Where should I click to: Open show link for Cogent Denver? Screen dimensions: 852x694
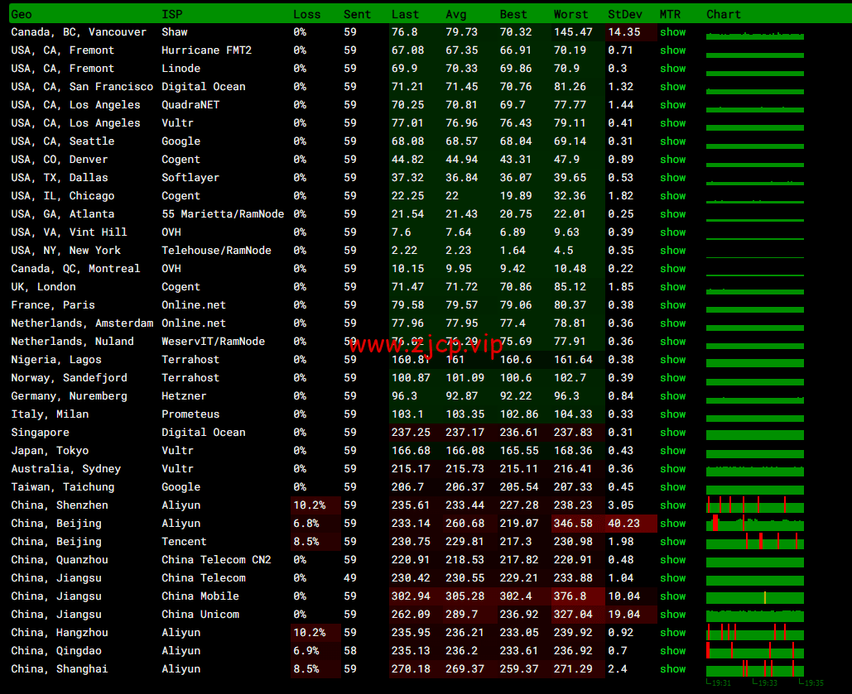[672, 160]
